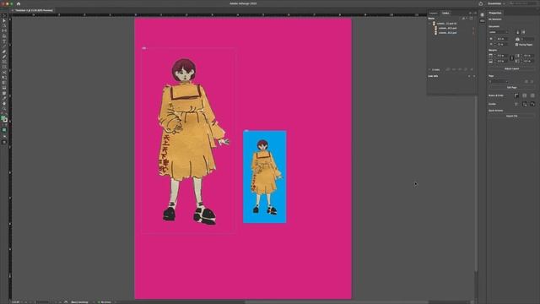Select the Type tool
The height and width of the screenshot is (304, 540).
pos(4,41)
